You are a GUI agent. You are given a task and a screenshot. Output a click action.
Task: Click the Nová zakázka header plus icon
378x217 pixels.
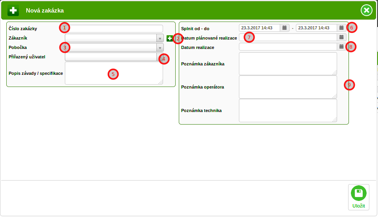(13, 11)
